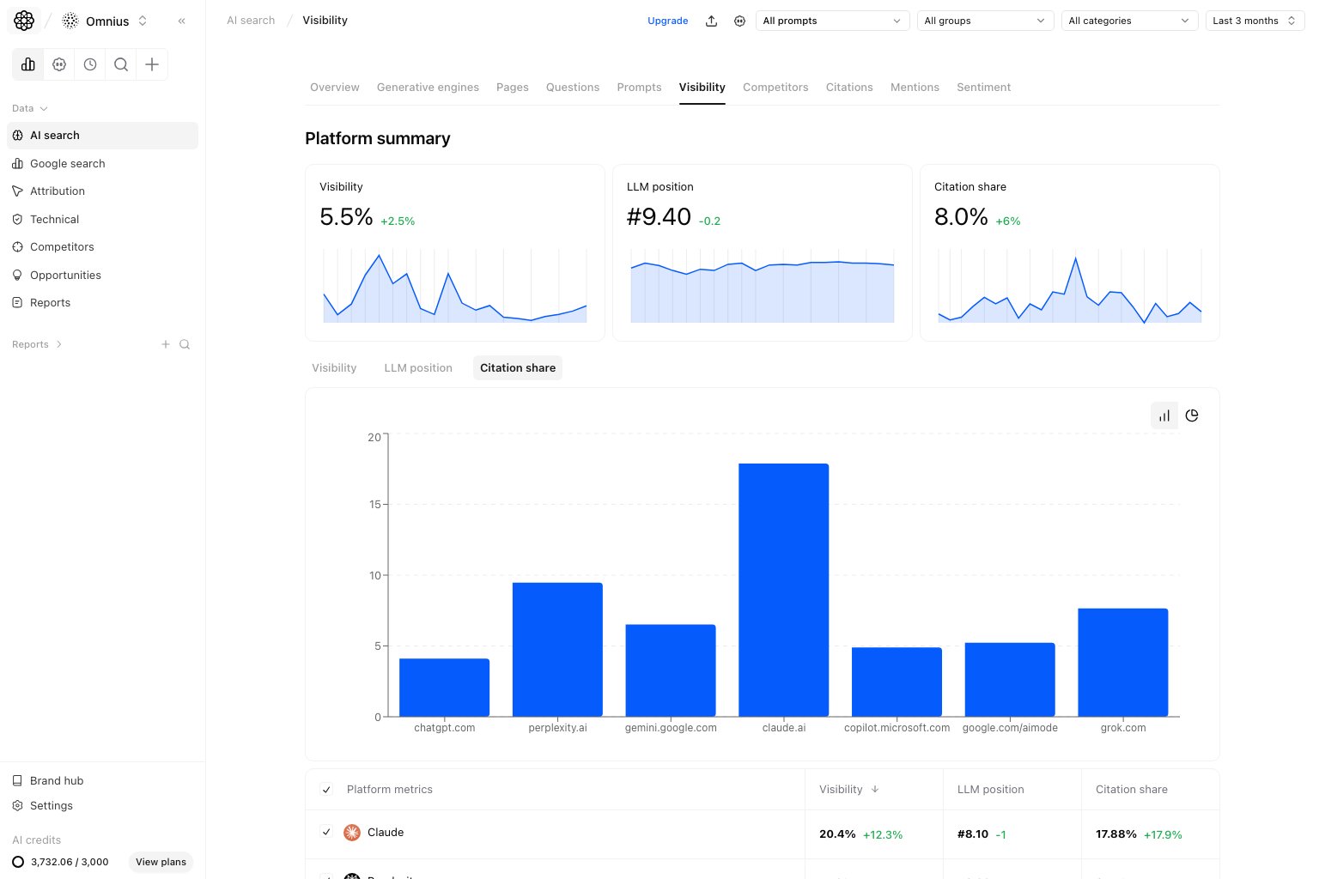Viewport: 1319px width, 879px height.
Task: Click the View plans button
Action: coord(161,862)
